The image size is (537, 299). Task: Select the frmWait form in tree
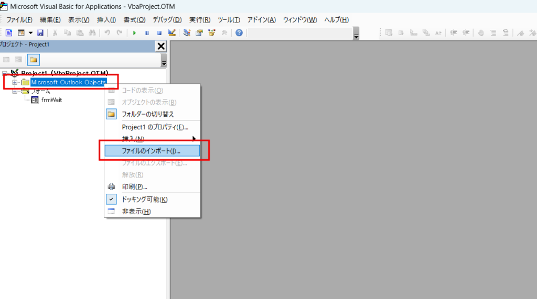pyautogui.click(x=51, y=100)
